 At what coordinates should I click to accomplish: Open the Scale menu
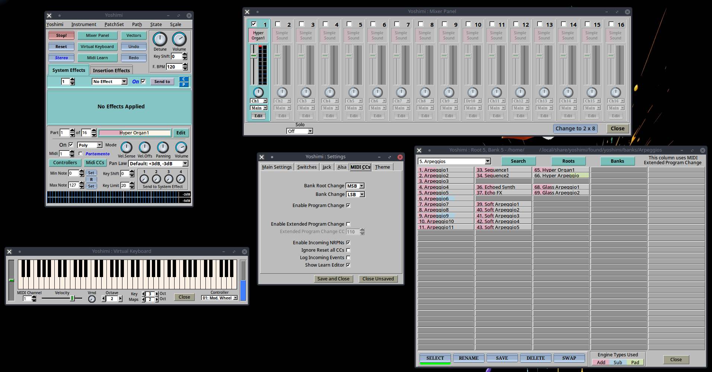coord(176,25)
